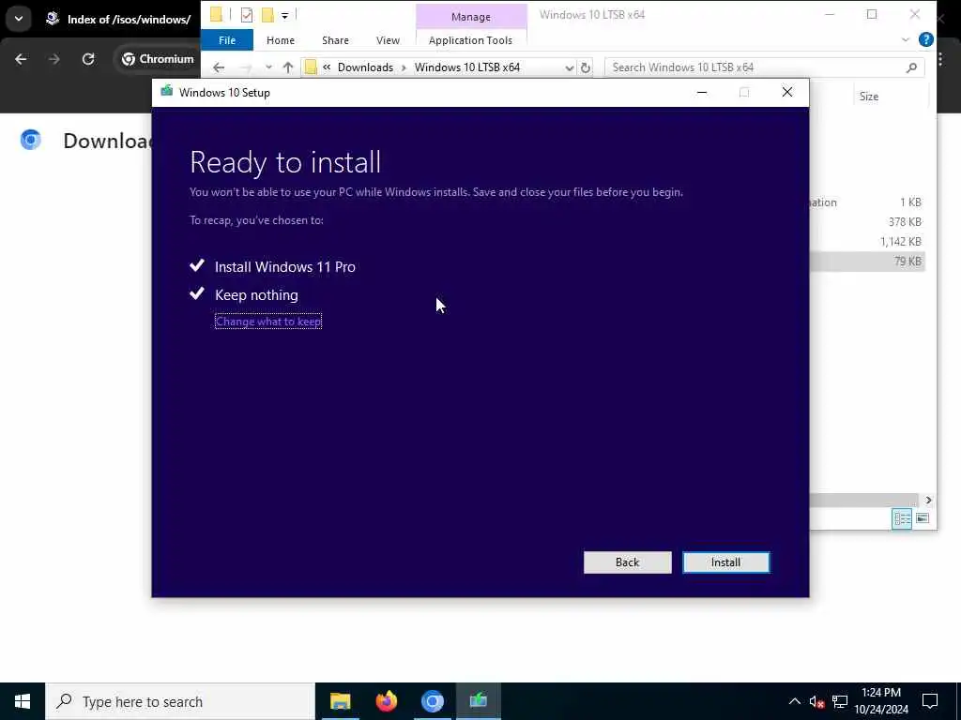The height and width of the screenshot is (720, 961).
Task: Open Customize Quick Access Toolbar dropdown
Action: click(285, 15)
